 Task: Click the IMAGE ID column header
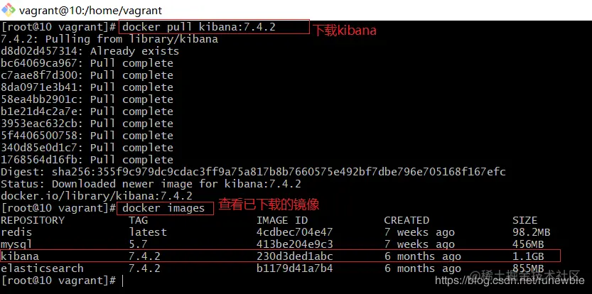pyautogui.click(x=282, y=220)
